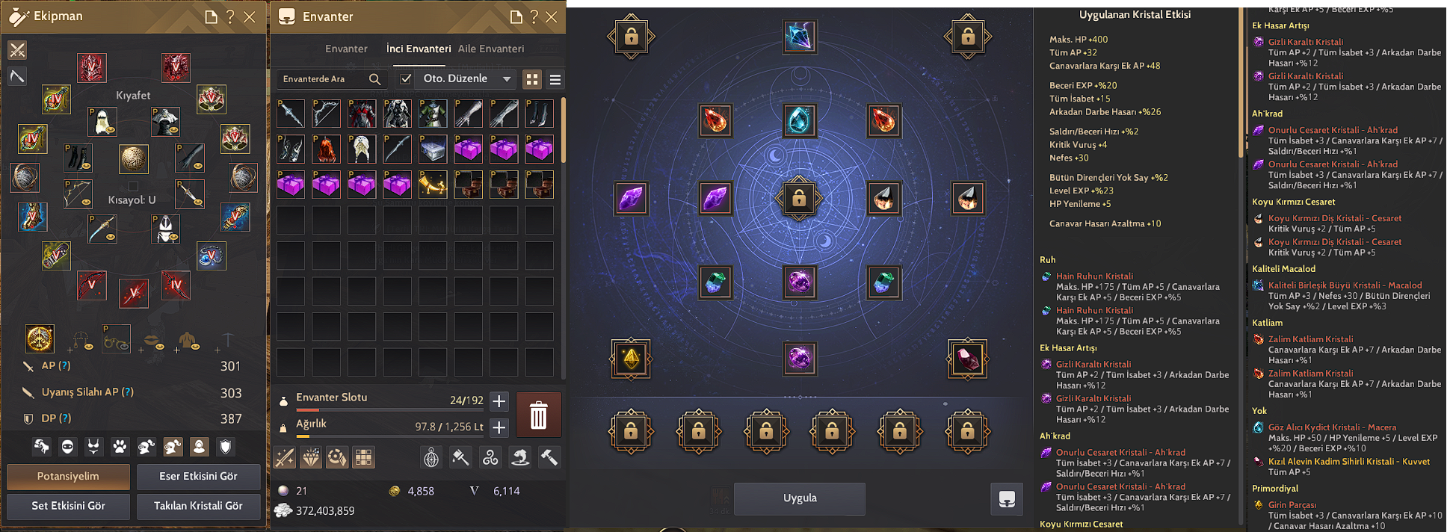
Task: Click the crossed swords icon in Ekipman
Action: (17, 50)
